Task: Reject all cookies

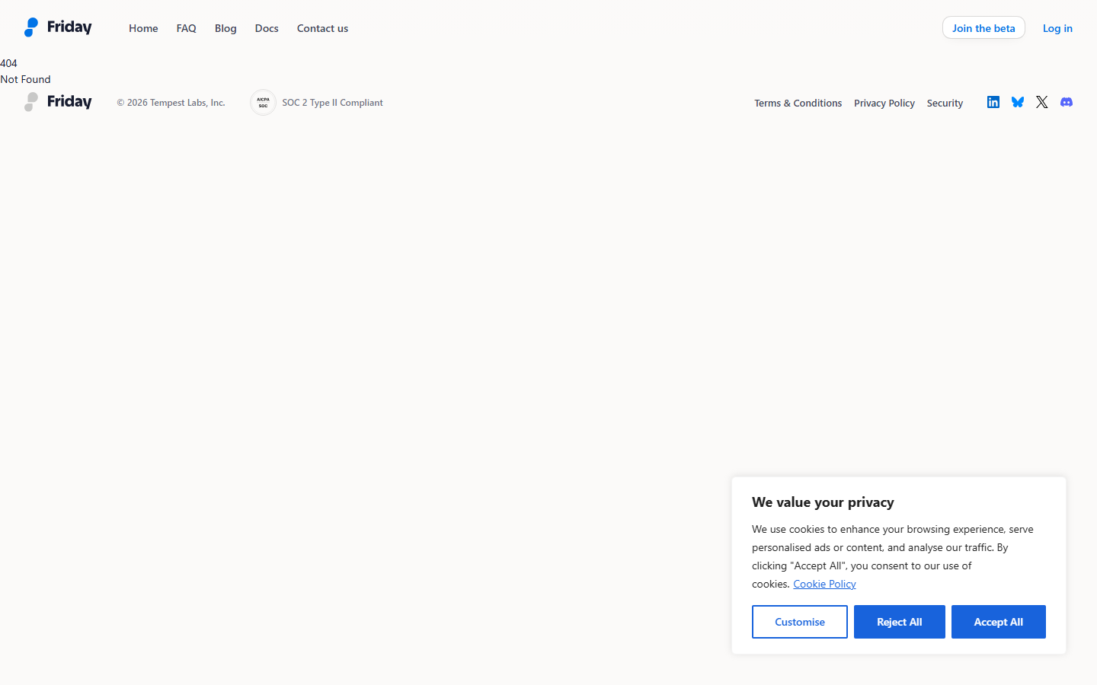Action: [899, 622]
